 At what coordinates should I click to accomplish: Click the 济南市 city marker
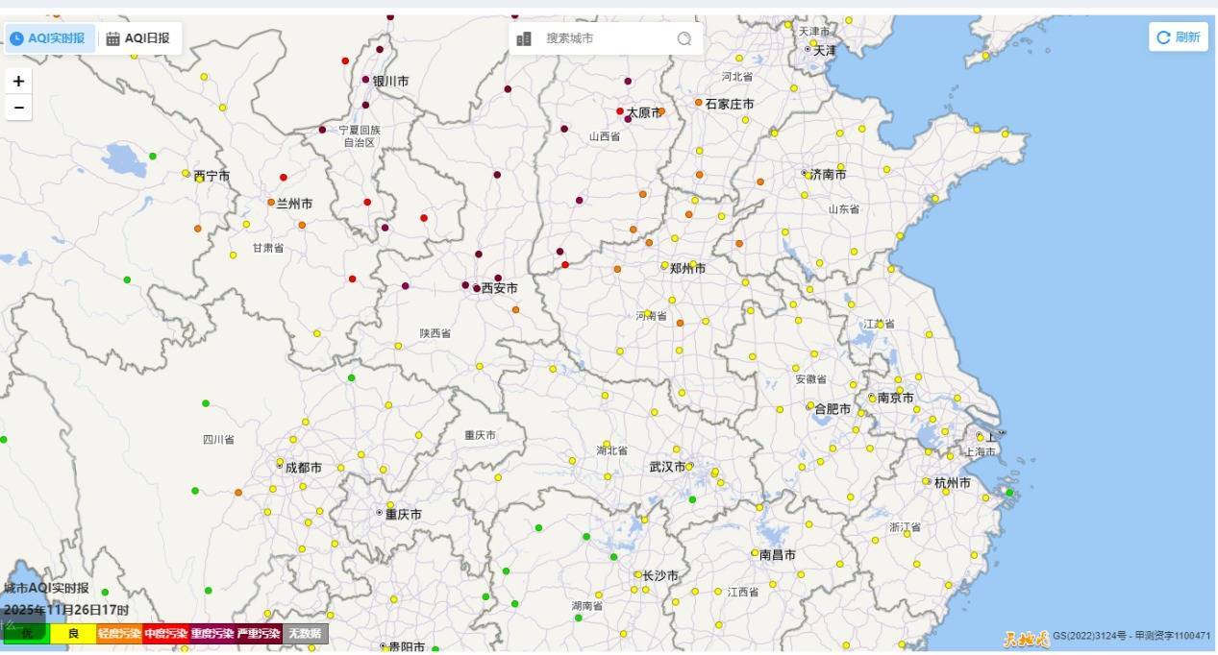click(x=805, y=174)
